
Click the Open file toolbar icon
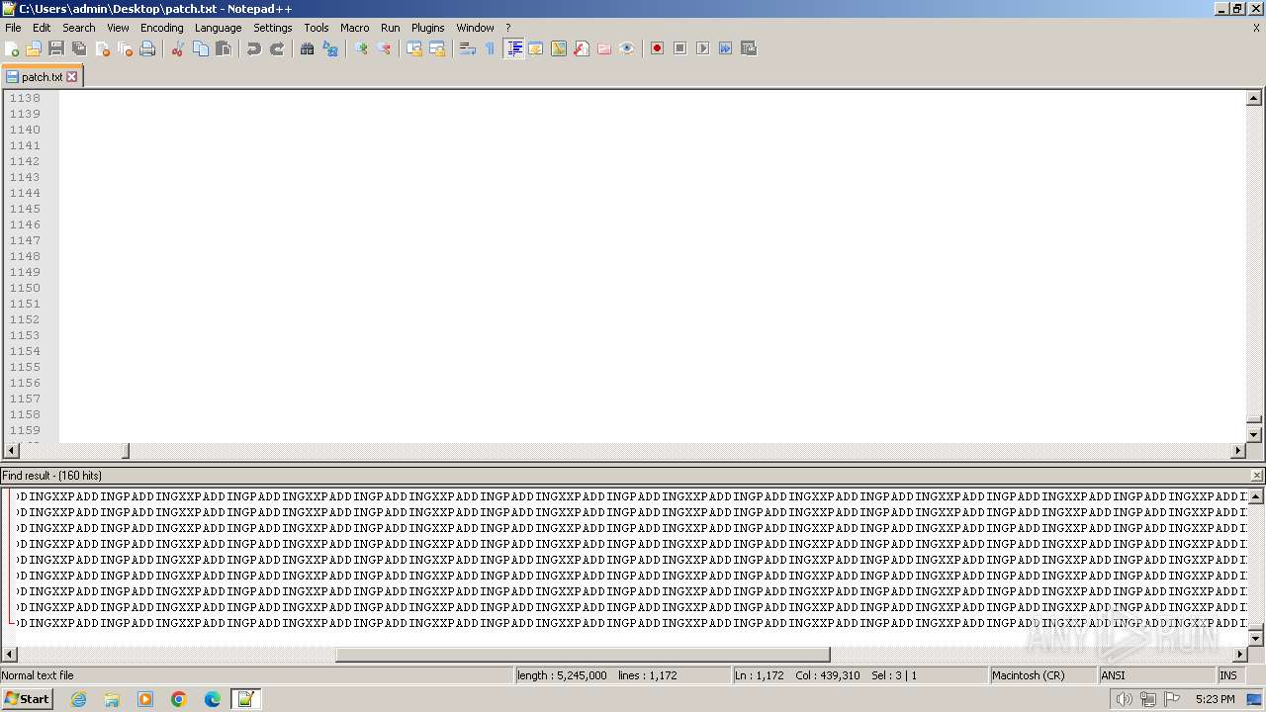tap(34, 48)
